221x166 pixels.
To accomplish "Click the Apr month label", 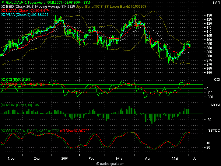I will pos(148,159).
